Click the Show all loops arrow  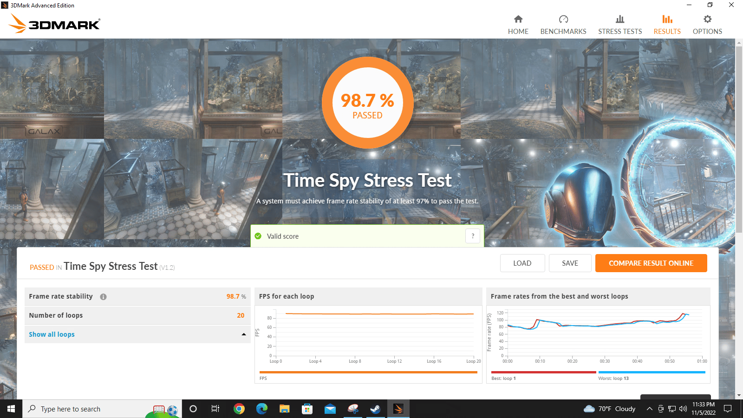[243, 334]
